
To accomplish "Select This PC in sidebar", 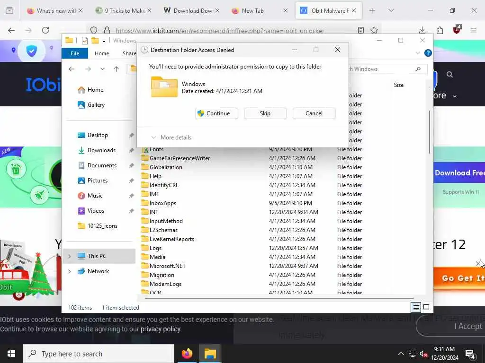I will pyautogui.click(x=99, y=256).
